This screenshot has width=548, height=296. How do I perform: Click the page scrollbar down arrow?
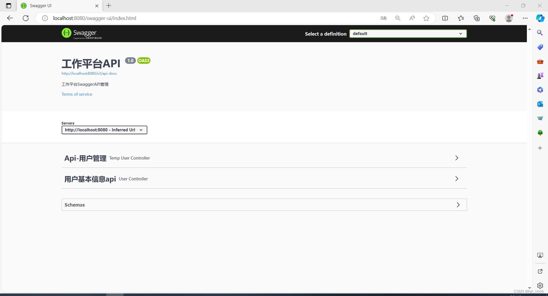pos(529,288)
